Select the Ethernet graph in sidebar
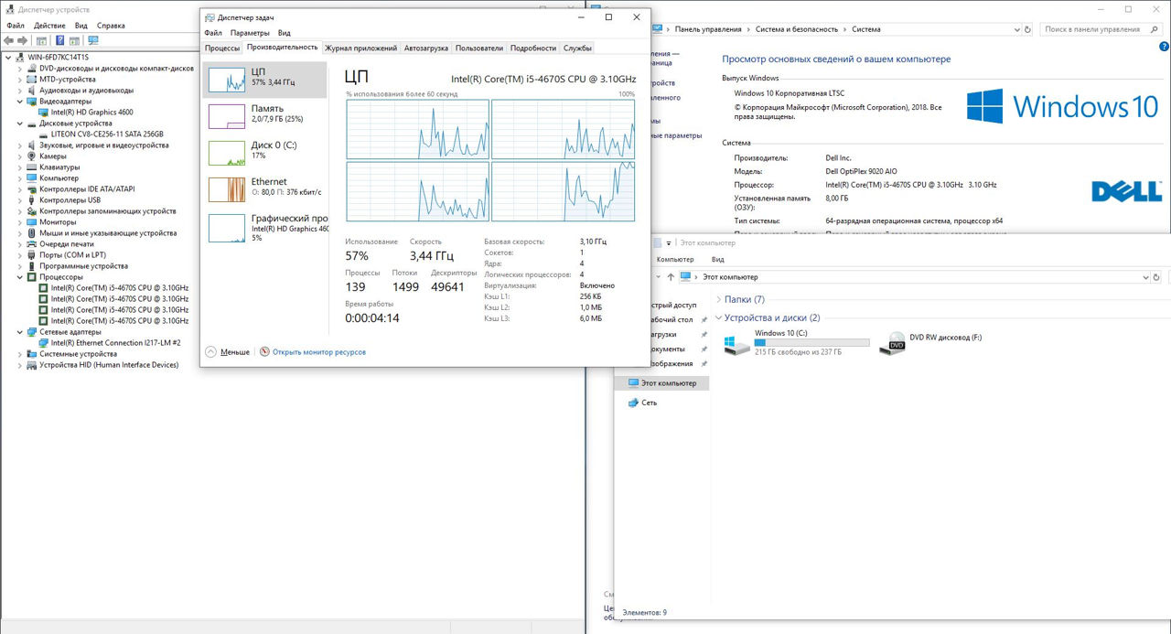 point(227,188)
